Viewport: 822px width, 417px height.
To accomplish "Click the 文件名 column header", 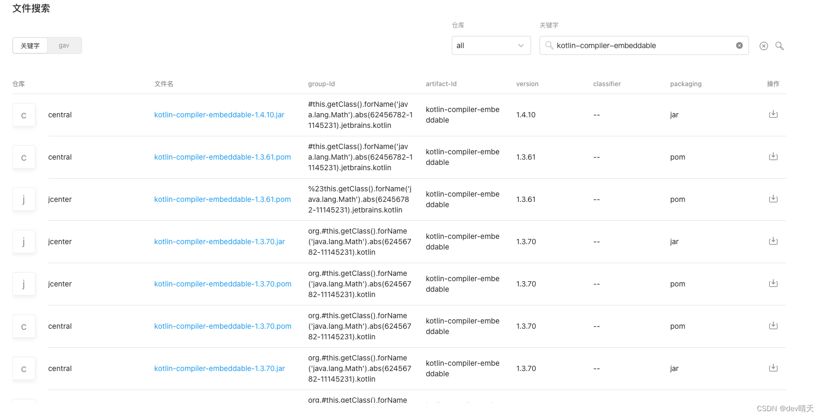I will (164, 84).
